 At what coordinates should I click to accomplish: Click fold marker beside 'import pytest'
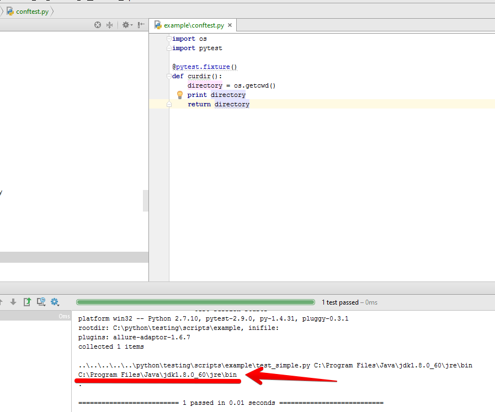tap(169, 48)
